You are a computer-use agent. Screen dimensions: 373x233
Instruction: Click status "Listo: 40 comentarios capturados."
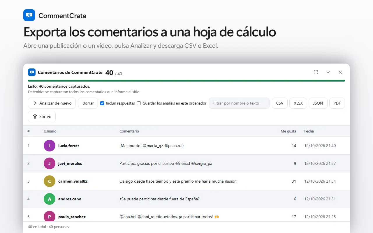click(59, 86)
